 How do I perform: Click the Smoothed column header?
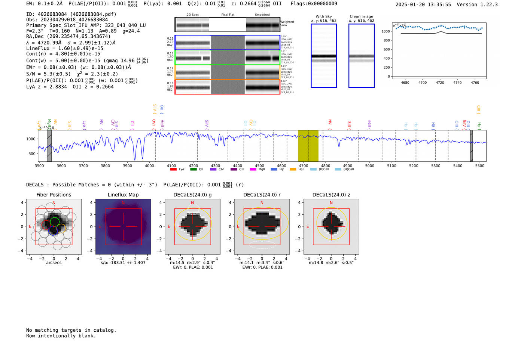point(262,15)
